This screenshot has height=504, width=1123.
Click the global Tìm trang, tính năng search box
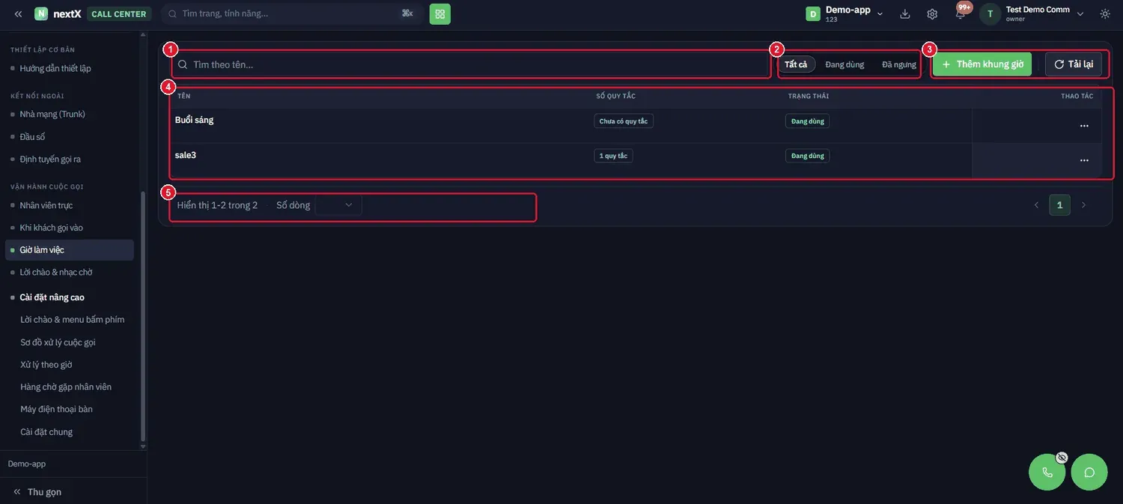[x=291, y=13]
